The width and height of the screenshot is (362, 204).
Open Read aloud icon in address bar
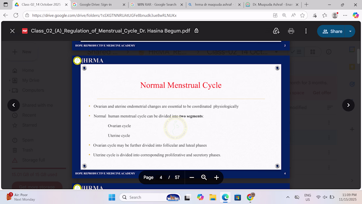(x=294, y=15)
